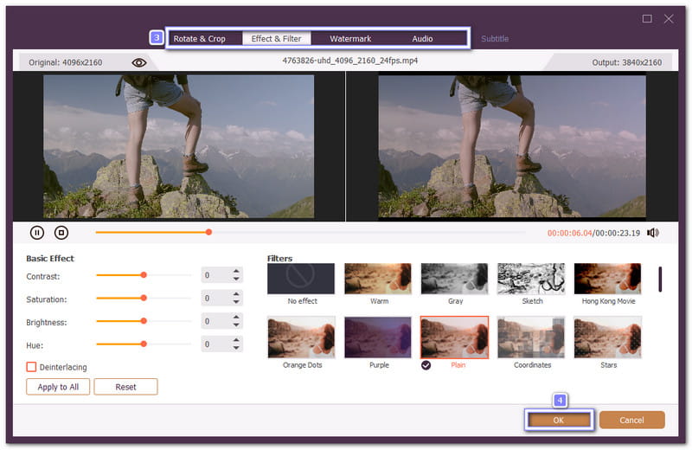Viewport: 692px width, 450px height.
Task: Apply the Gray filter
Action: tap(455, 279)
